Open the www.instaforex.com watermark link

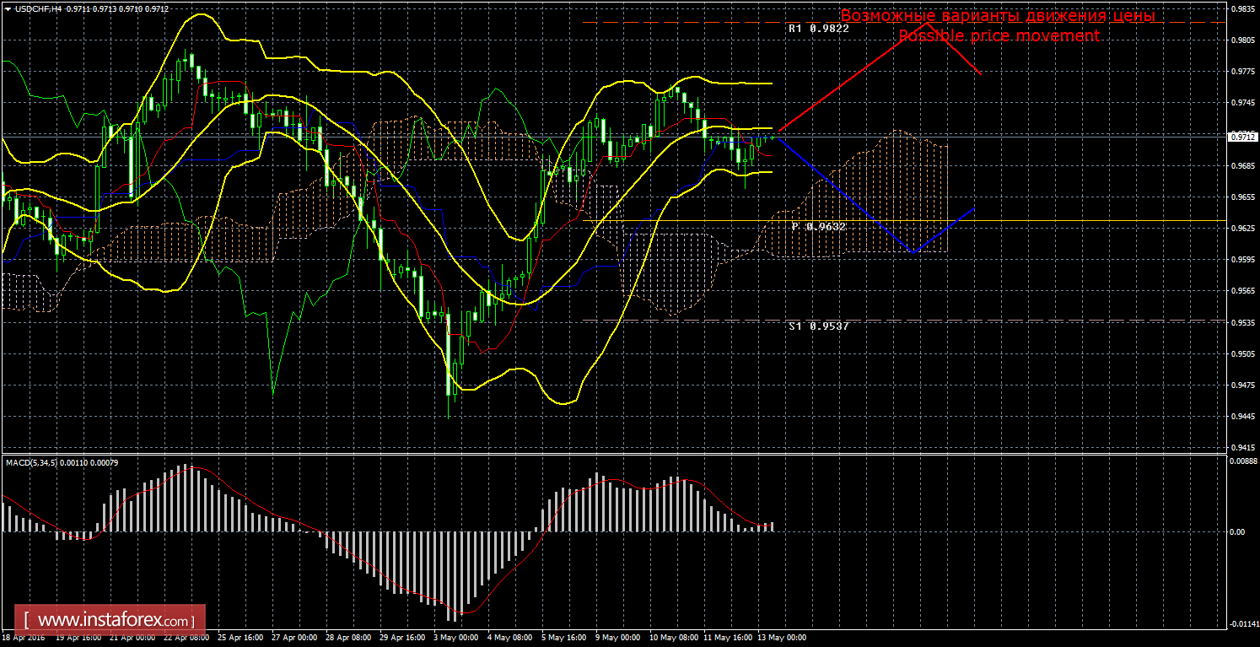click(x=110, y=621)
